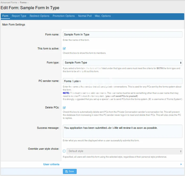Expand the User criteria section
The width and height of the screenshot is (185, 176).
coord(51,164)
